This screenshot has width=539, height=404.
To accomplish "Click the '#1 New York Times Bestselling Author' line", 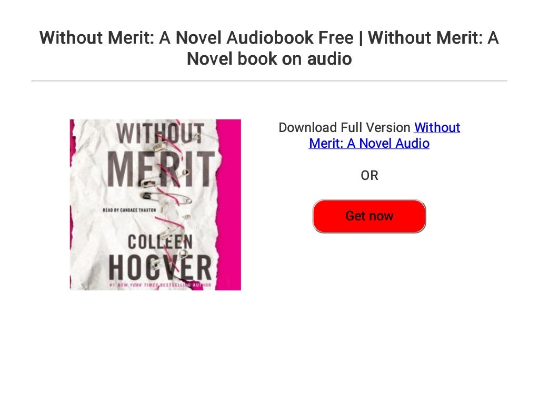I will [x=160, y=285].
